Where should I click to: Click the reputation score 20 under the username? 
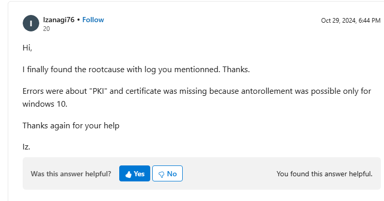tap(46, 29)
